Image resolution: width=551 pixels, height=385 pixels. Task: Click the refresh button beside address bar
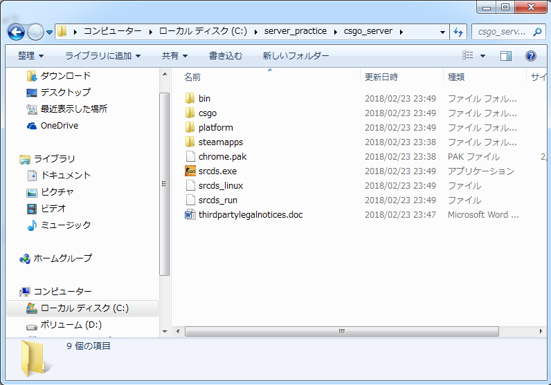click(x=458, y=32)
